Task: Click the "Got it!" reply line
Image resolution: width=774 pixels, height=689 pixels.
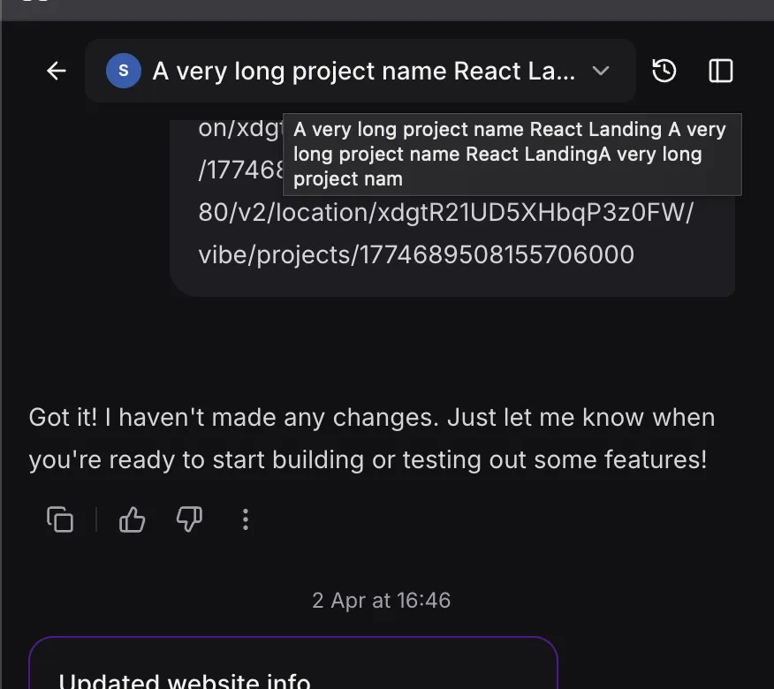Action: 371,418
